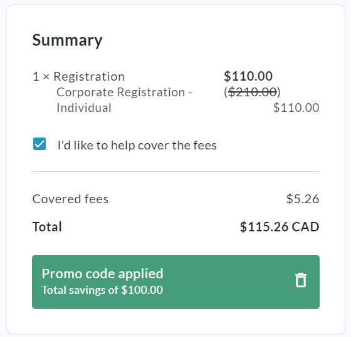Select the Summary heading
The height and width of the screenshot is (337, 351).
(68, 40)
